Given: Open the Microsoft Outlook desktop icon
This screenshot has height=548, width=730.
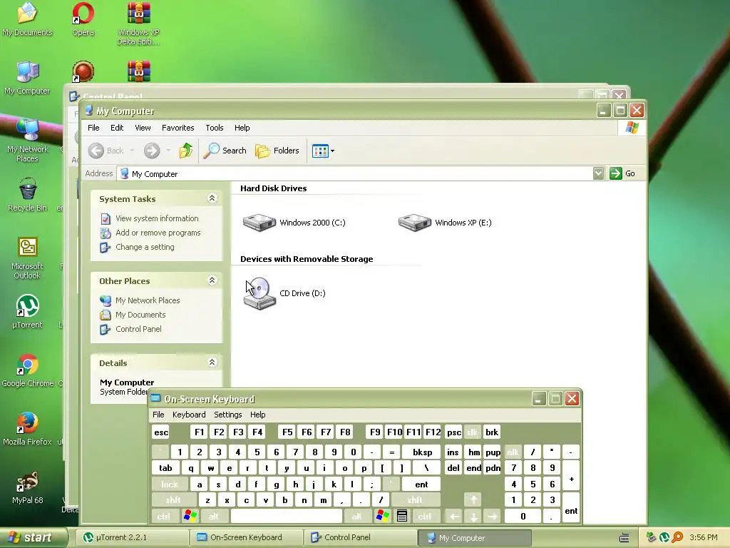Looking at the screenshot, I should 27,258.
